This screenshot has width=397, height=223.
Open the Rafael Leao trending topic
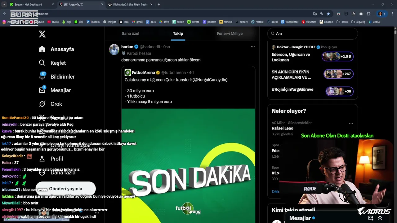[283, 128]
